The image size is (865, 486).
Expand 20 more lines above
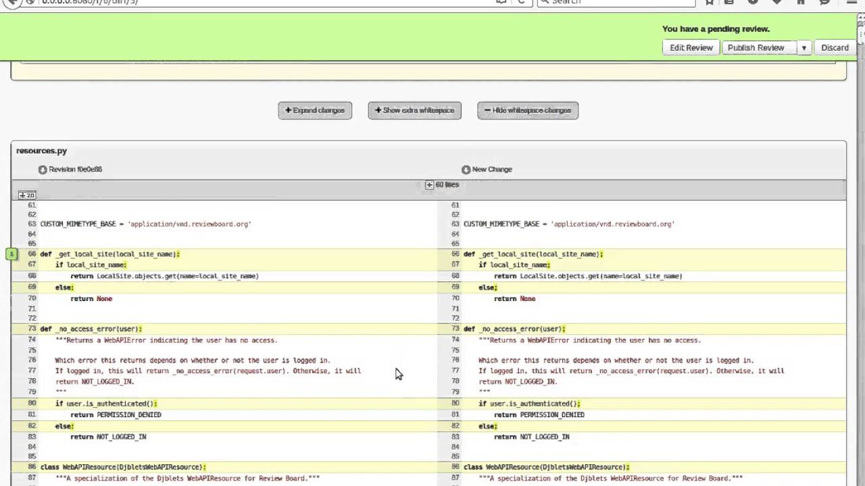pos(27,195)
